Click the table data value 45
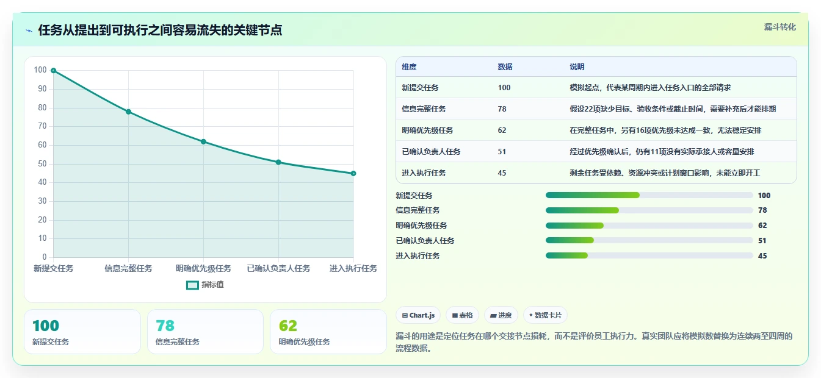Screen dimensions: 821x378 pos(502,173)
